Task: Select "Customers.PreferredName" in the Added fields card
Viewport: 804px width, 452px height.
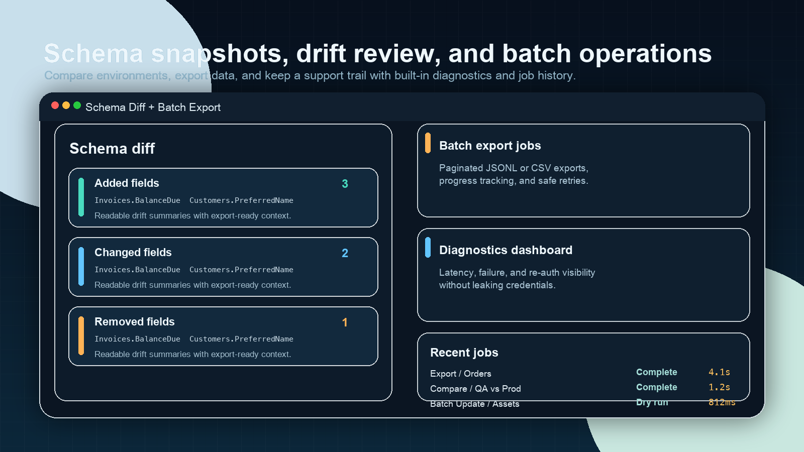Action: point(241,200)
